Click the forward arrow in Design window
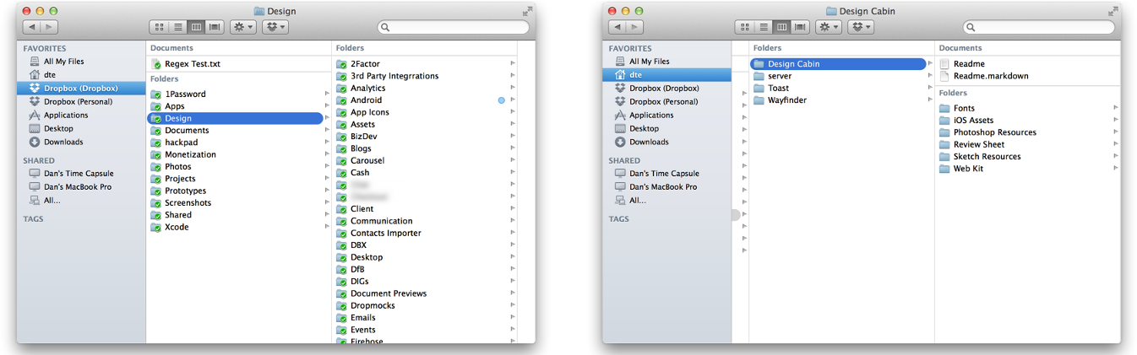Viewport: 1137px width, 355px height. click(49, 28)
